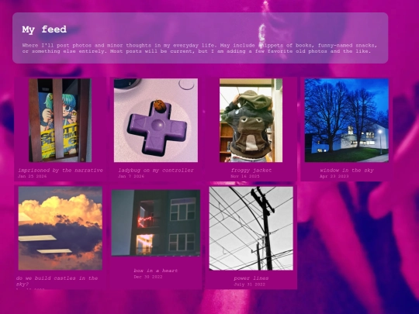Viewport: 419px width, 314px height.
Task: Click the 'Apr 23 2023' date
Action: pyautogui.click(x=334, y=176)
